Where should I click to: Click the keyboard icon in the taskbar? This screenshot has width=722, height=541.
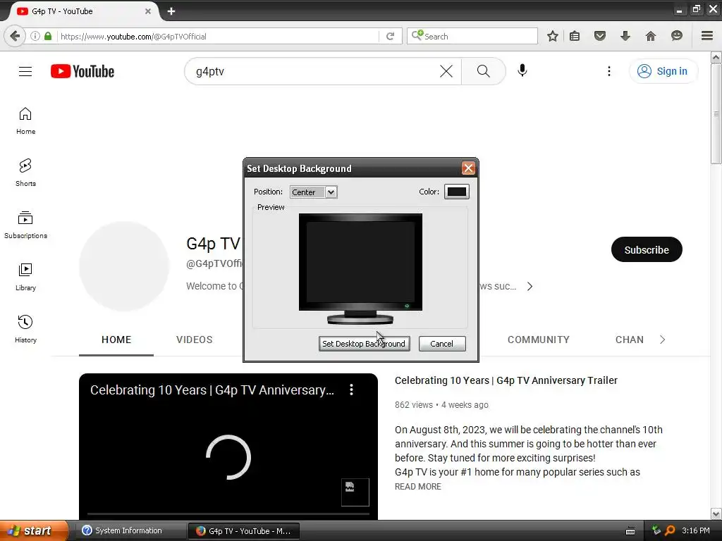pos(630,531)
